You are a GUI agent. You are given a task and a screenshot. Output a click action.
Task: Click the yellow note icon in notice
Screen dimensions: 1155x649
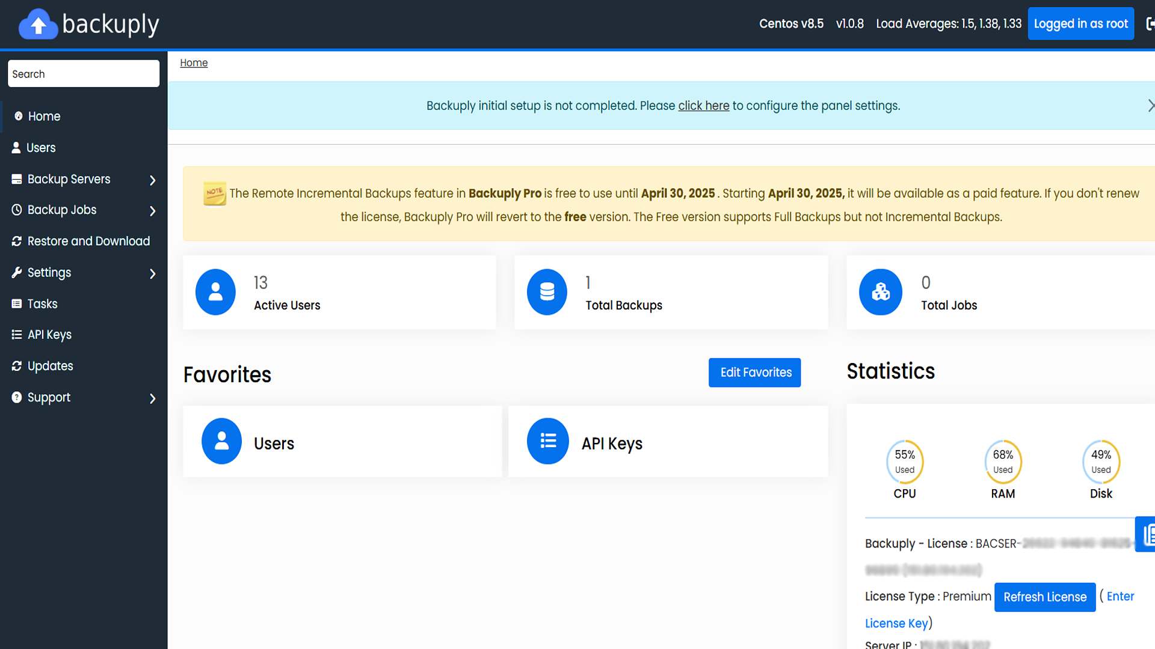[215, 193]
